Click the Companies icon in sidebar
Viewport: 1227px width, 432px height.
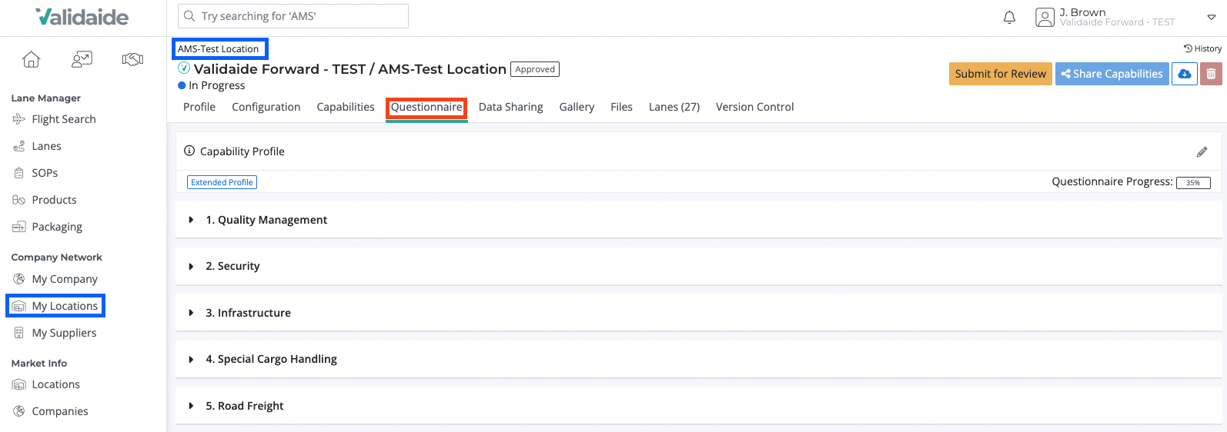pos(19,411)
